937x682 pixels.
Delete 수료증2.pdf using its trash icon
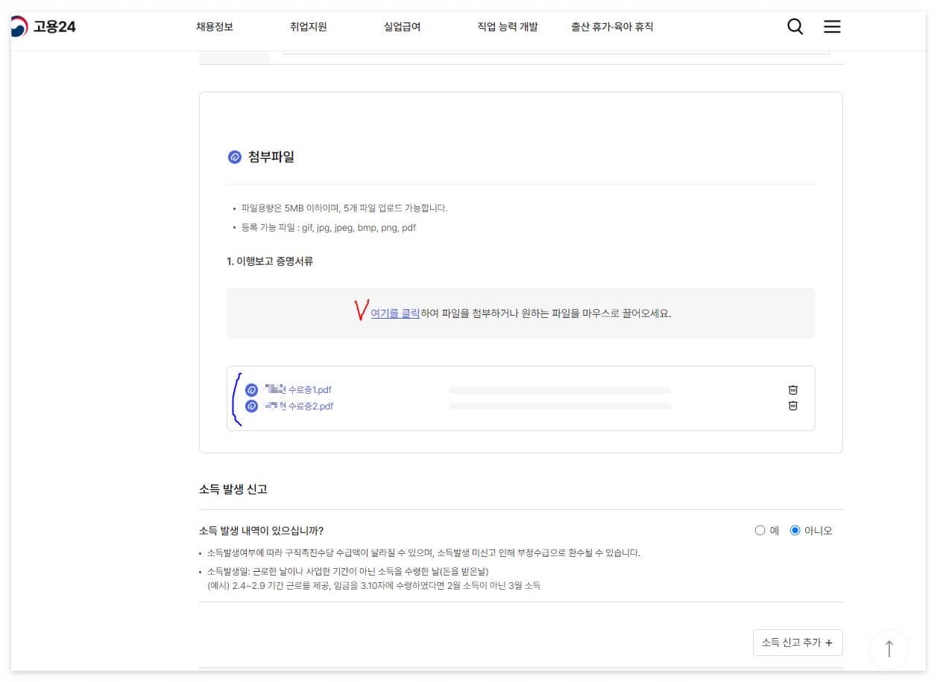[x=792, y=406]
